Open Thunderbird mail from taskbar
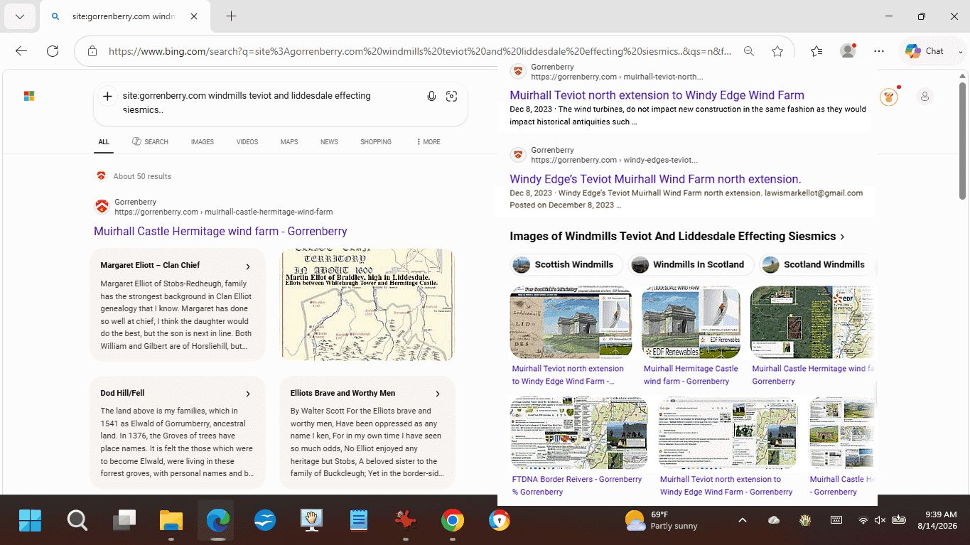The image size is (970, 545). pyautogui.click(x=265, y=521)
